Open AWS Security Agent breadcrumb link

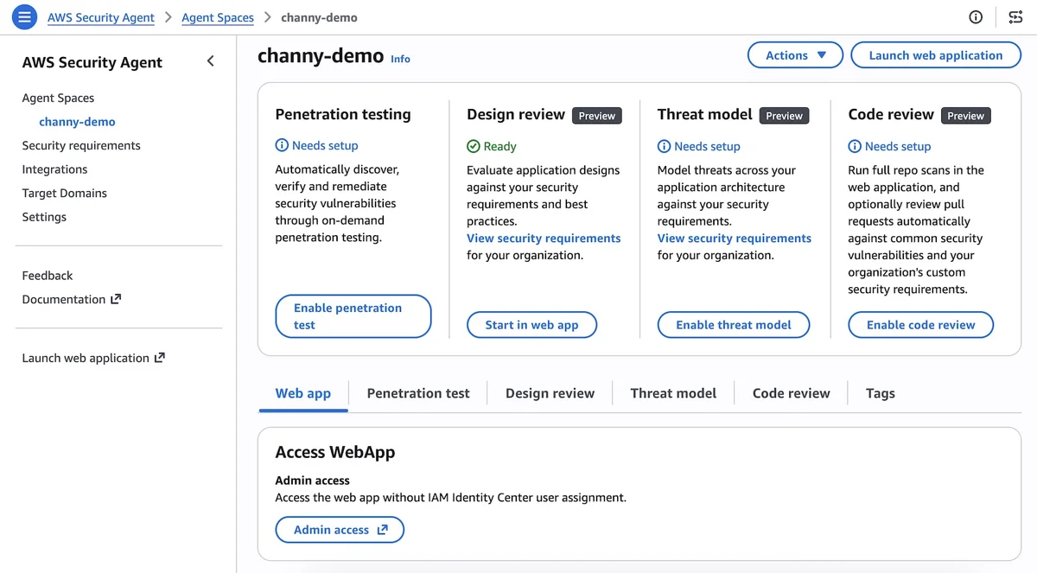101,17
